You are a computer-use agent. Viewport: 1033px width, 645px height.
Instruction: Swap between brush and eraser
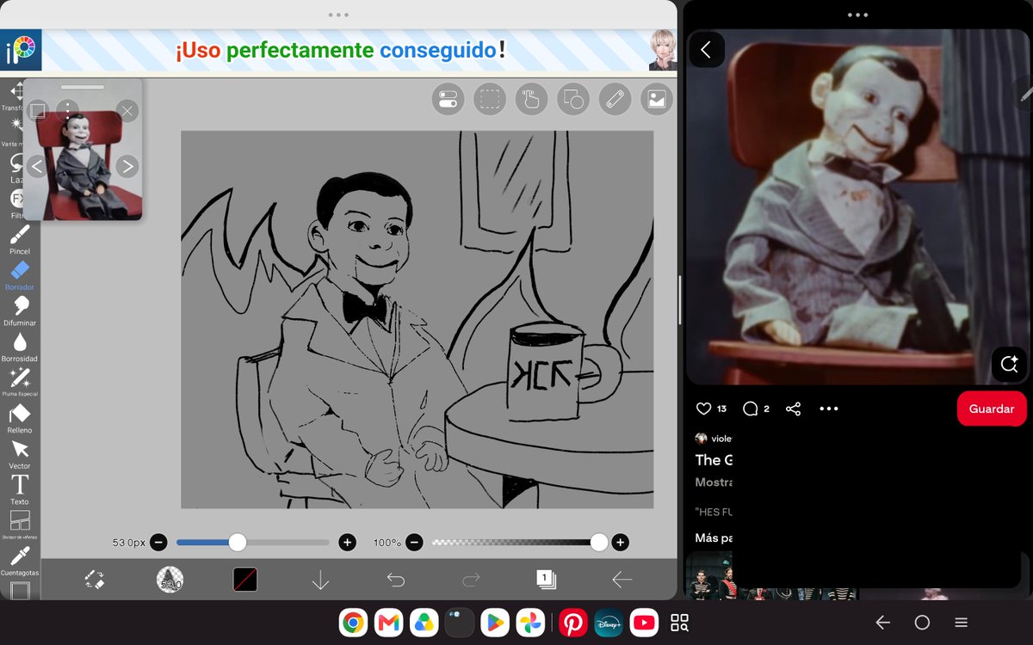pyautogui.click(x=95, y=580)
